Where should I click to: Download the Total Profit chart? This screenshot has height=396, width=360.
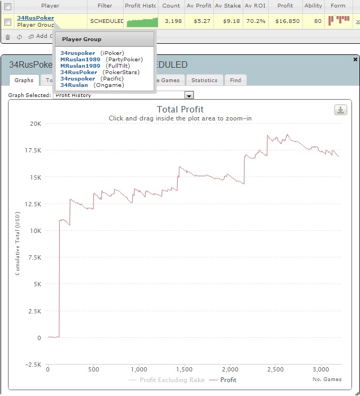tap(341, 110)
